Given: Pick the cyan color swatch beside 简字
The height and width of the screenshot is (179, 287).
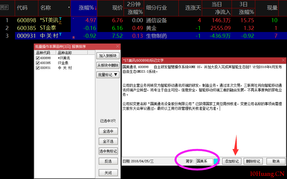Looking at the screenshot, I should pyautogui.click(x=216, y=161).
